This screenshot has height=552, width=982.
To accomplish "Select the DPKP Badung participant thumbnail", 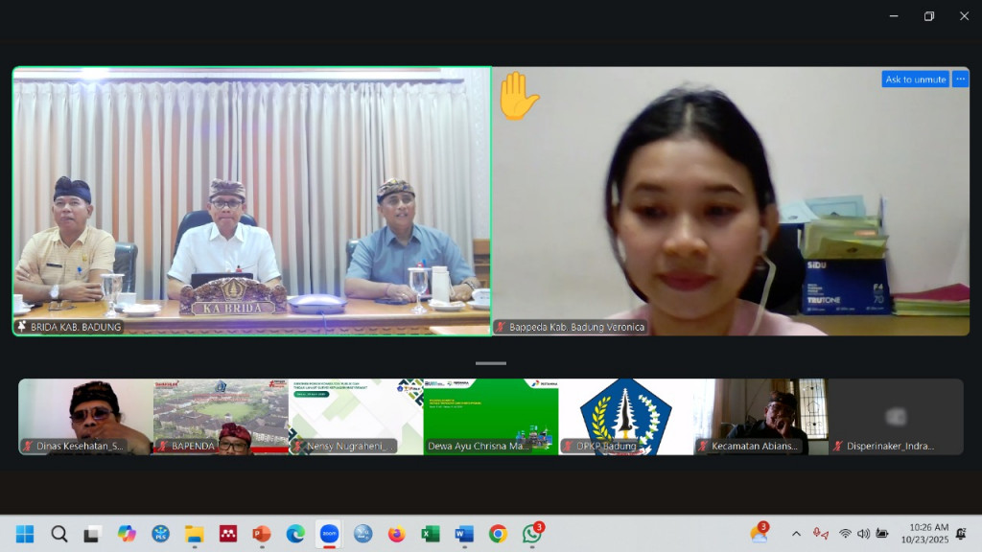I will click(x=625, y=416).
